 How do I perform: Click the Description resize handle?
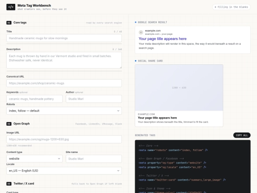point(120,67)
